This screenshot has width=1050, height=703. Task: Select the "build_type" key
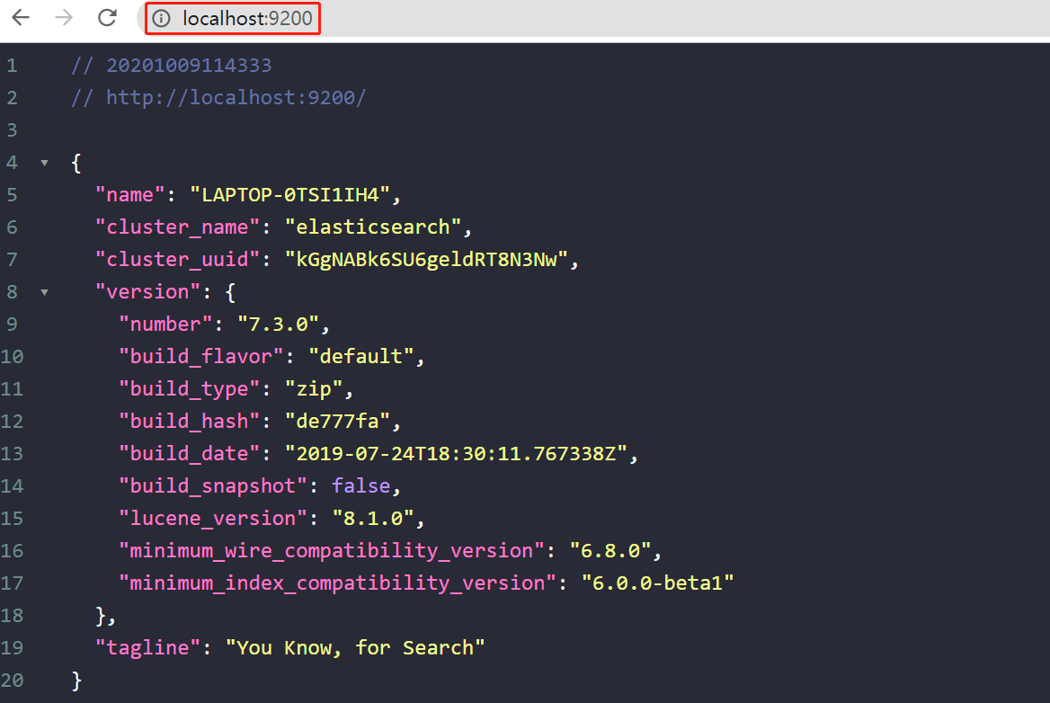coord(190,389)
